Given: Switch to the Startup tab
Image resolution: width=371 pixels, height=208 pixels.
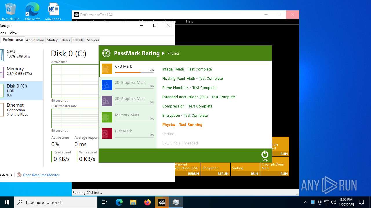Looking at the screenshot, I should pyautogui.click(x=53, y=40).
